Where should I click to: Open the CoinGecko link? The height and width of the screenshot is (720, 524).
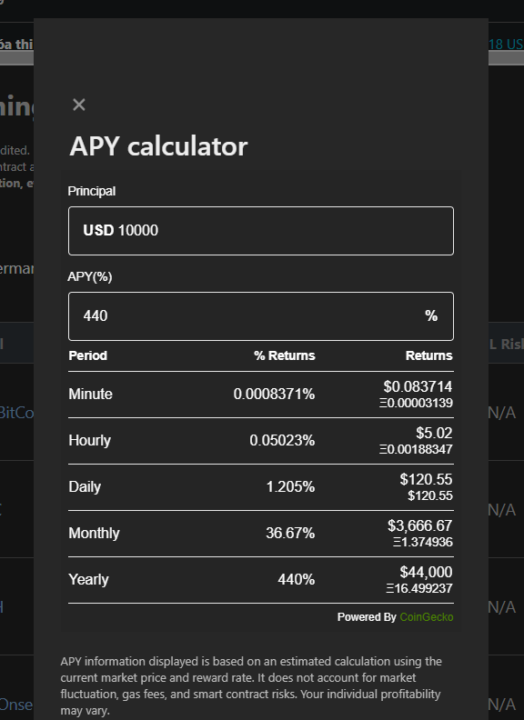[x=426, y=616]
